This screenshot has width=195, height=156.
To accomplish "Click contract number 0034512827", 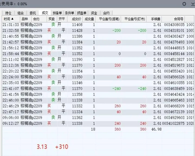I will (x=174, y=59).
